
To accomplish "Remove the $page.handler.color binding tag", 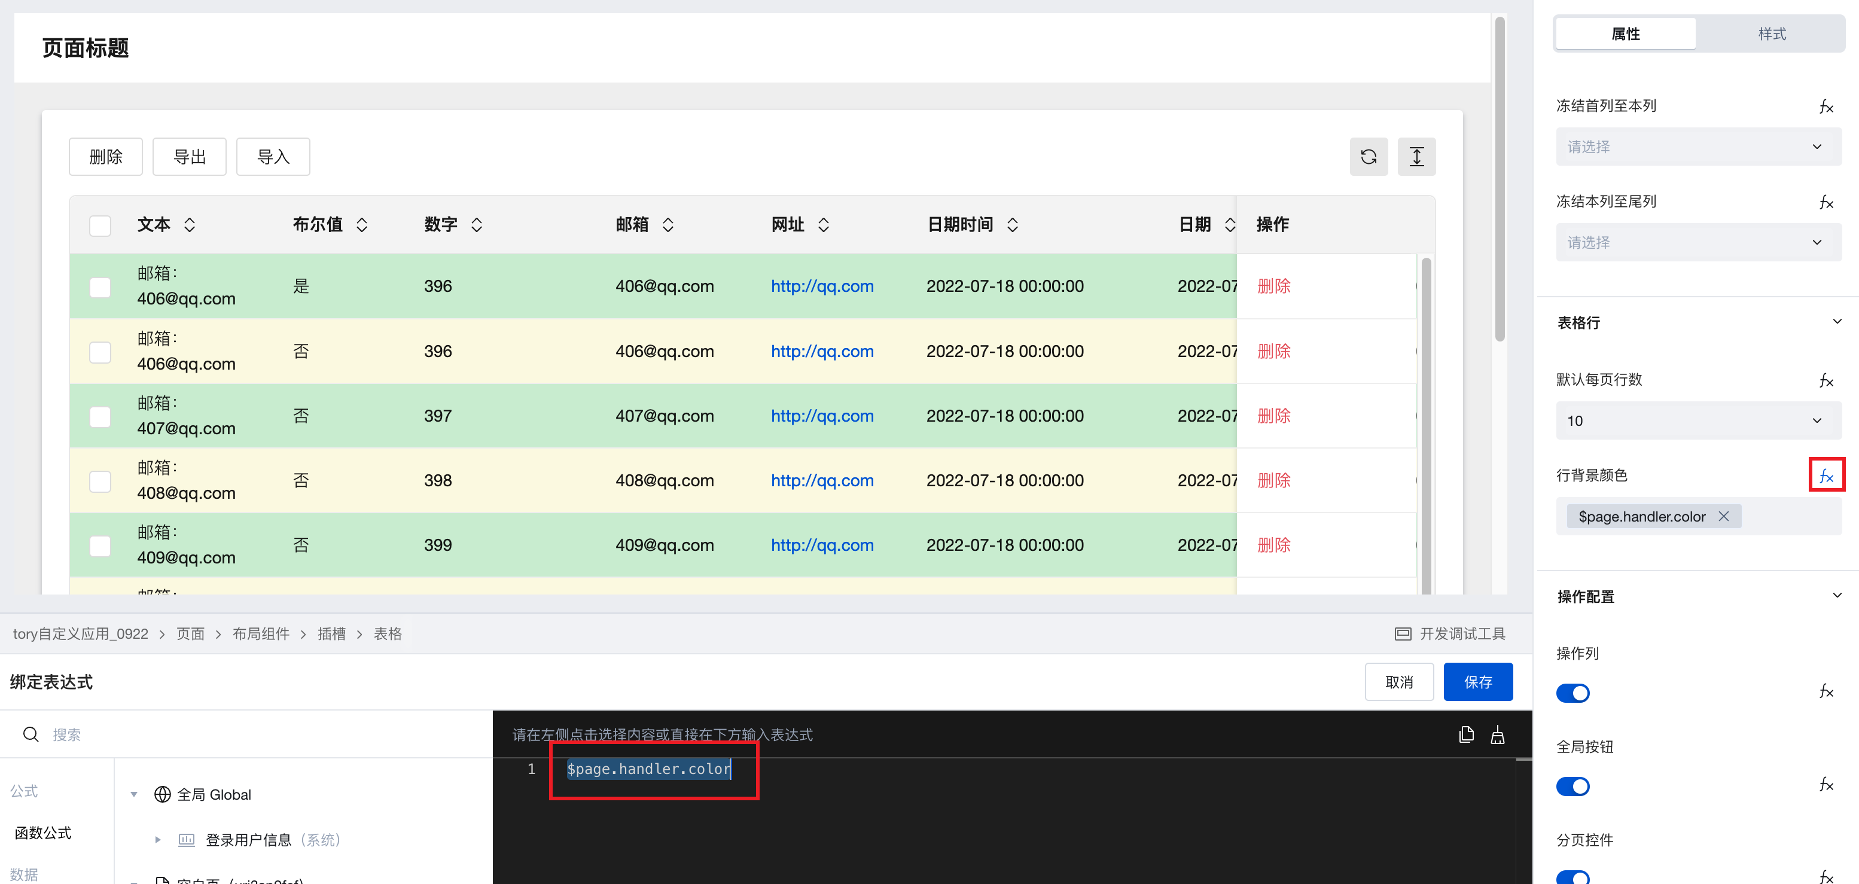I will click(x=1723, y=517).
